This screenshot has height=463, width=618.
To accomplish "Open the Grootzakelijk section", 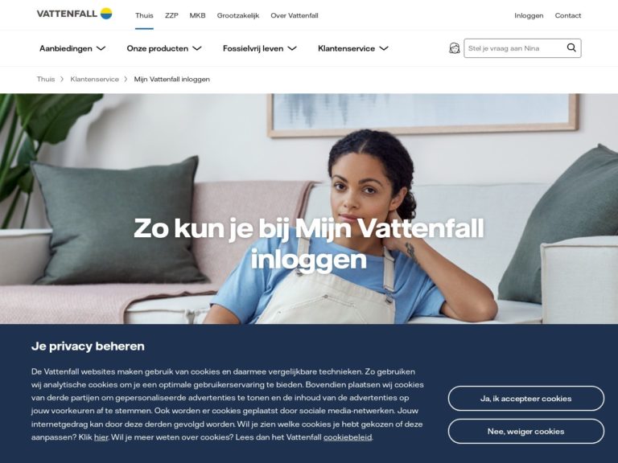I will (238, 15).
